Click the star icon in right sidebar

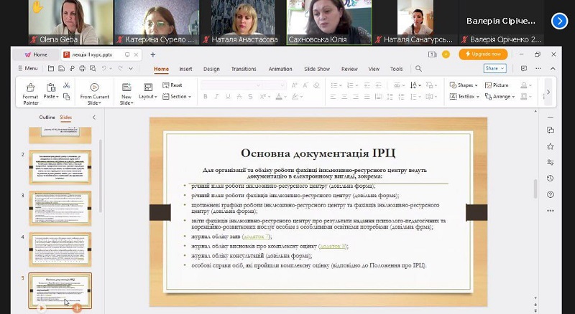(550, 146)
